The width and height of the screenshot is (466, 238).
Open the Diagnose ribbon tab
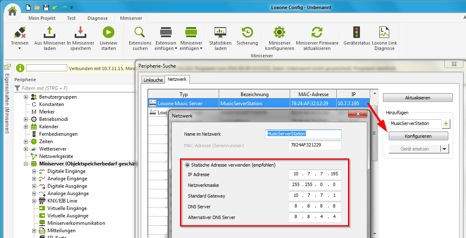(97, 18)
